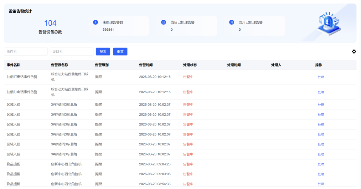Select the 告警级别 column header
Viewport: 361px width, 189px height.
click(102, 65)
